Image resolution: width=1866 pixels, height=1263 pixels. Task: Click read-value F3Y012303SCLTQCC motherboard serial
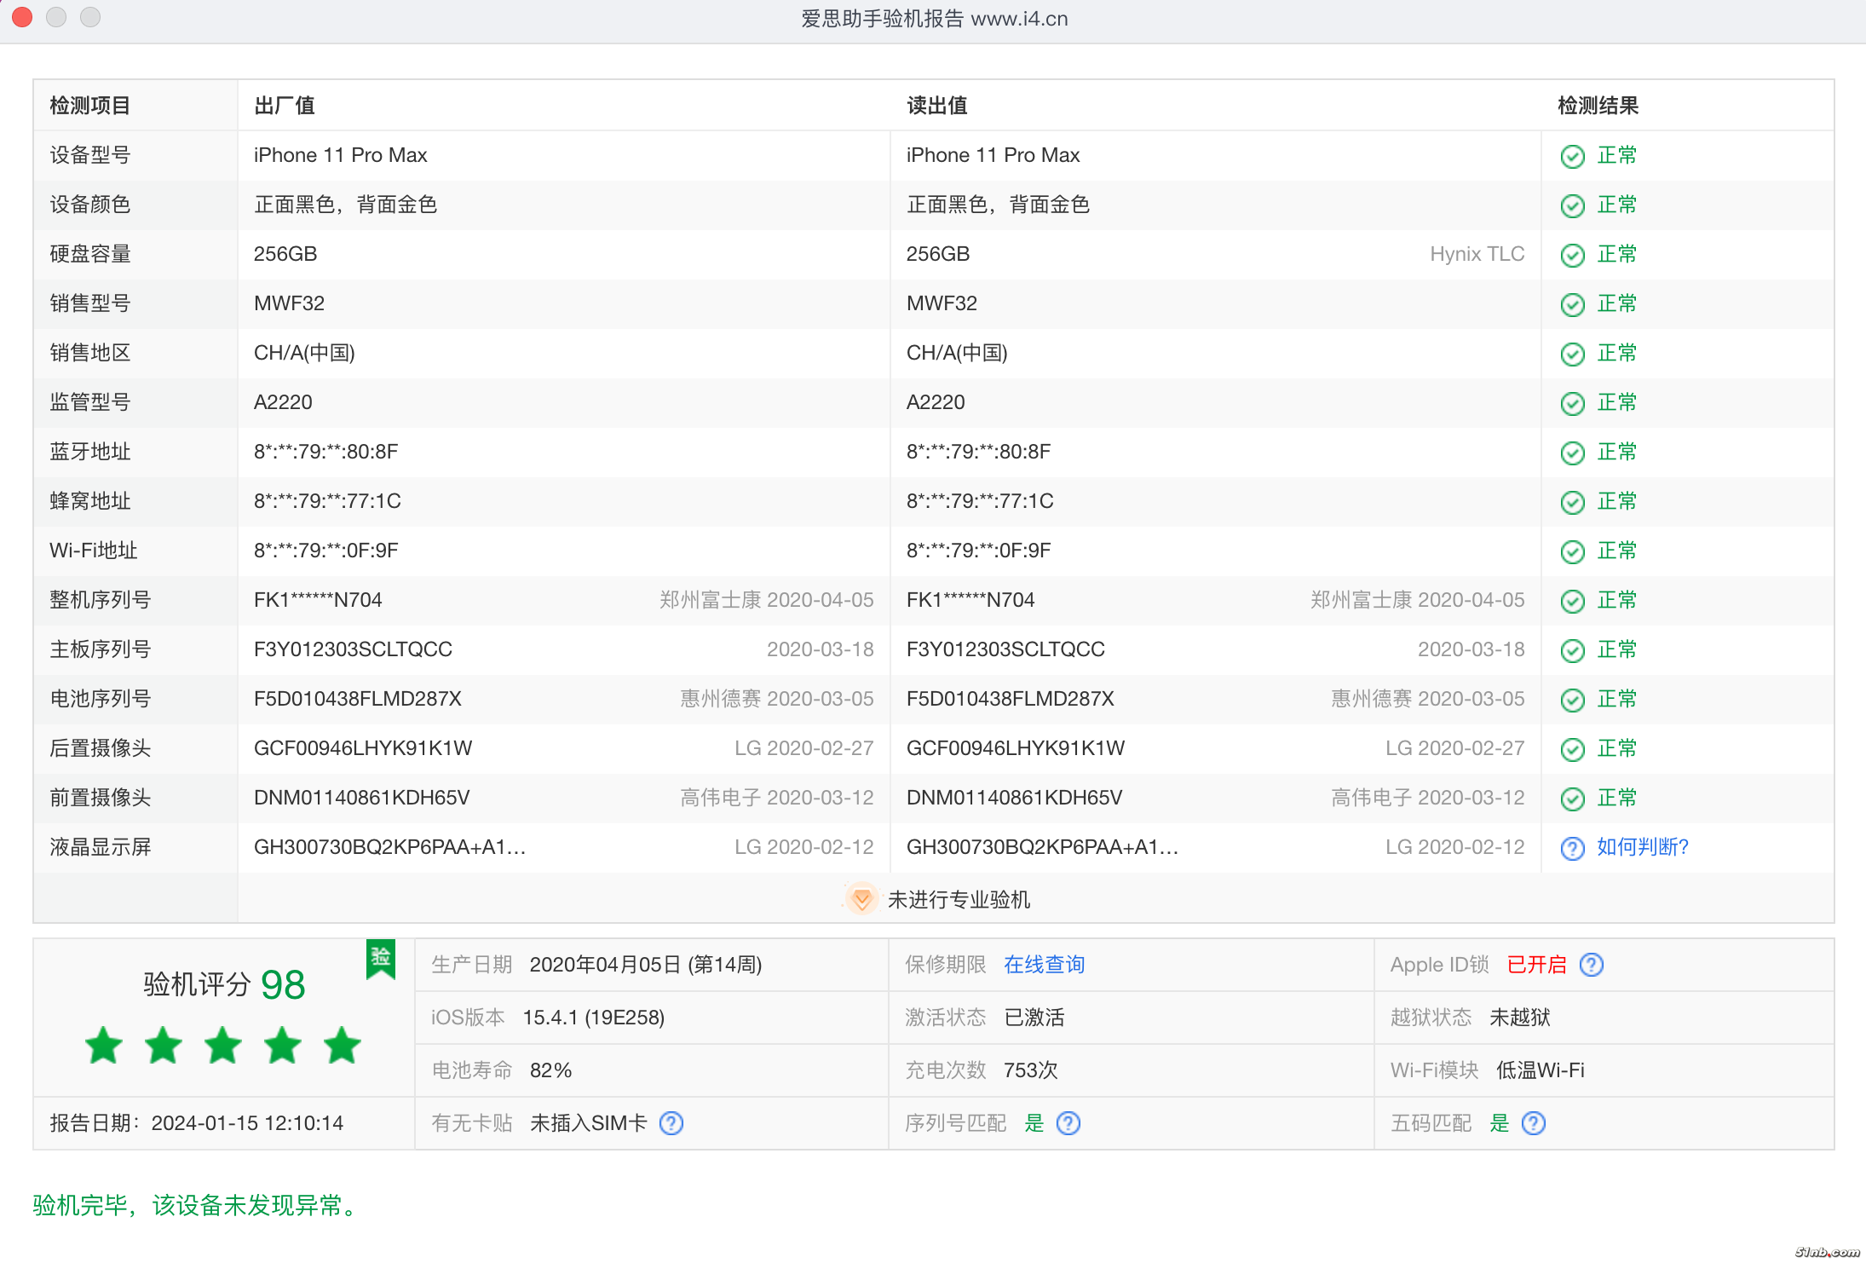tap(1005, 649)
